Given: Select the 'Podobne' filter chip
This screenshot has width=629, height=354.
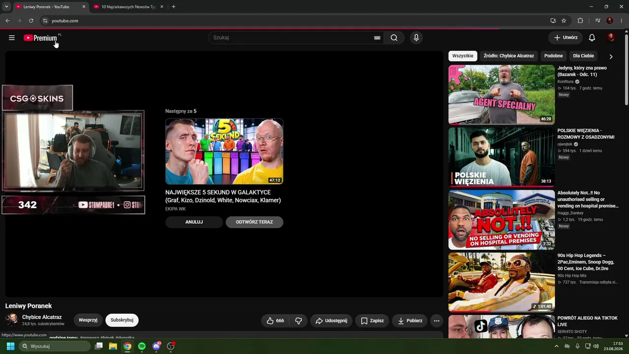Looking at the screenshot, I should click(x=553, y=56).
